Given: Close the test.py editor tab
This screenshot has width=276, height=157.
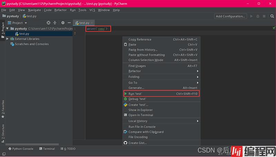Looking at the screenshot, I should [92, 23].
